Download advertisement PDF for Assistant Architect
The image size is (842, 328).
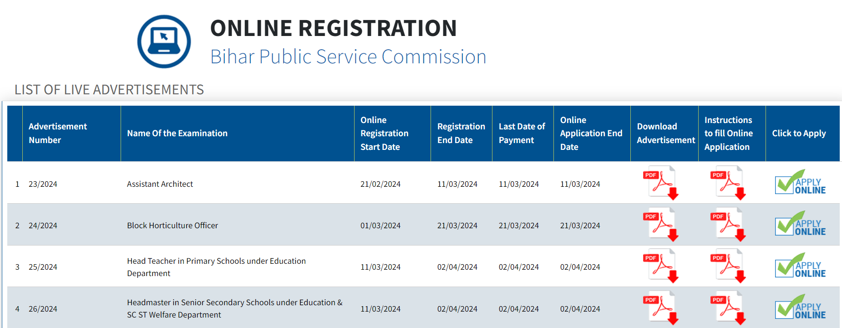661,183
